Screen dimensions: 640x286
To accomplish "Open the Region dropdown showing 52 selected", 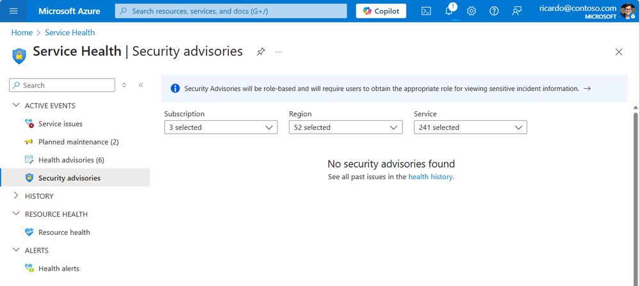I will pos(346,127).
